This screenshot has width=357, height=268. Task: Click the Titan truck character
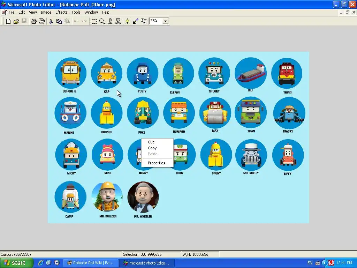click(x=251, y=112)
